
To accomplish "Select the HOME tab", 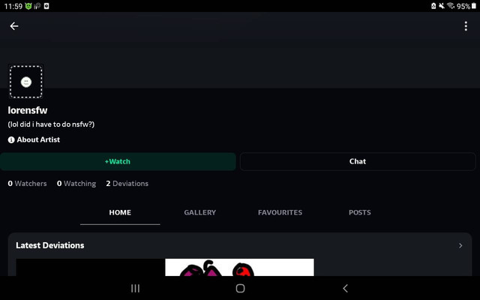I will [120, 212].
